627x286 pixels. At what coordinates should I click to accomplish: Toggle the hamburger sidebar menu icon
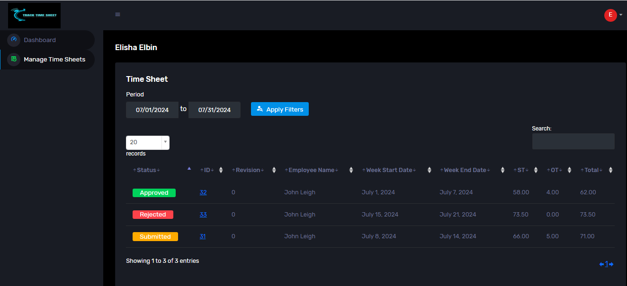point(118,15)
